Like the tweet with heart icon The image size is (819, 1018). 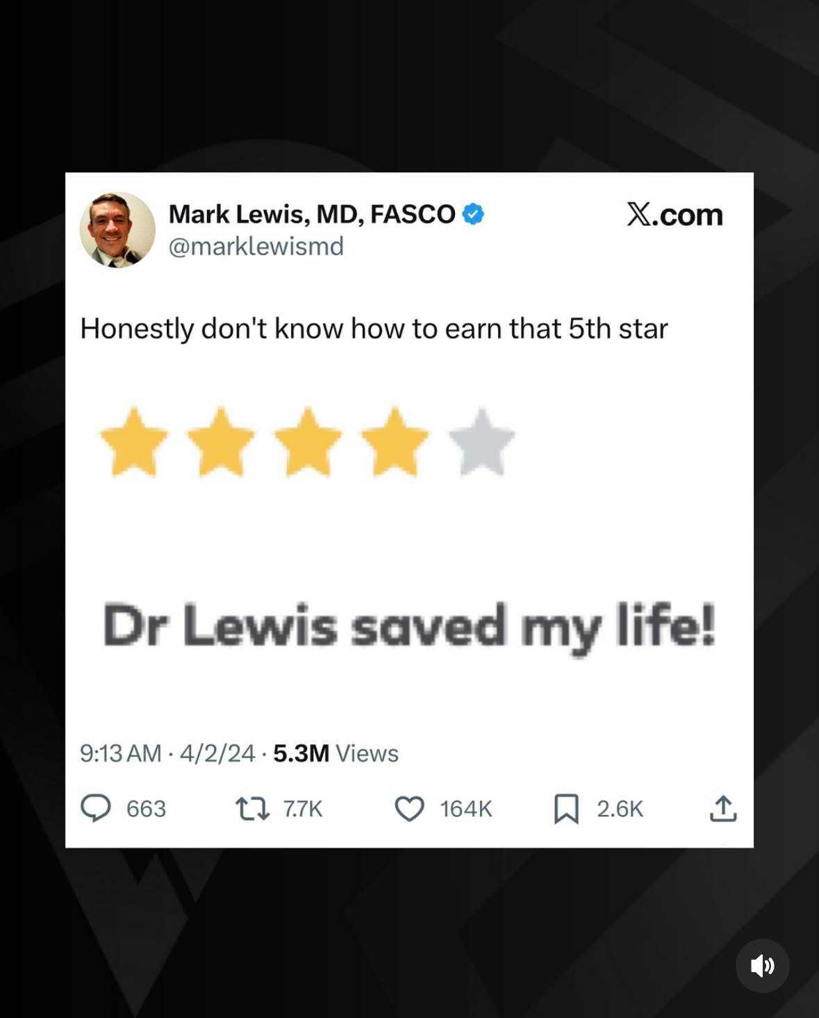pos(409,809)
